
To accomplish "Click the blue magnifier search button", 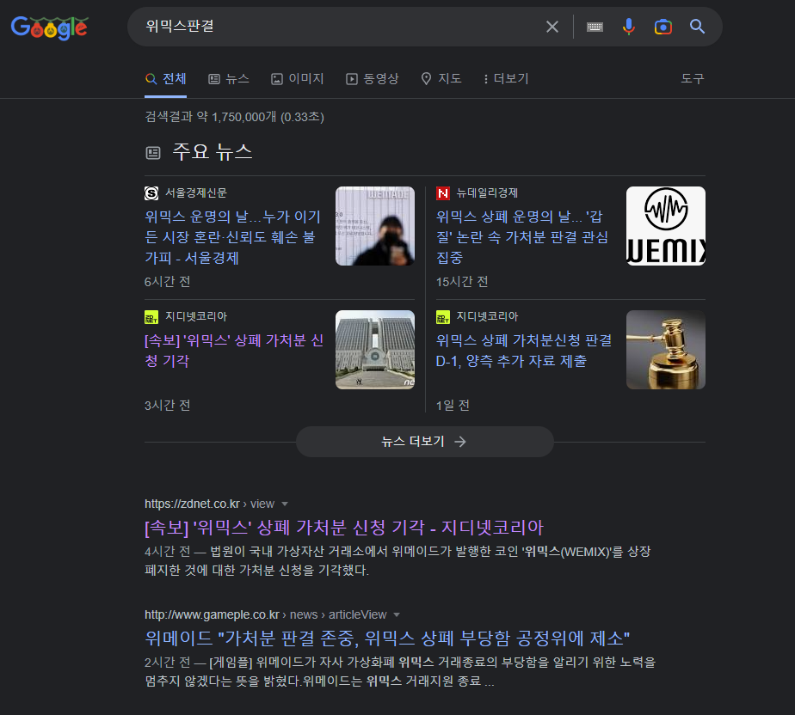I will (x=697, y=27).
